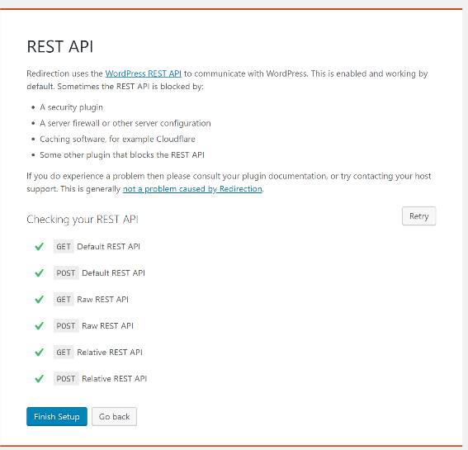Click the green checkmark beside GET Default REST API
Viewport: 468px width, 450px height.
39,246
